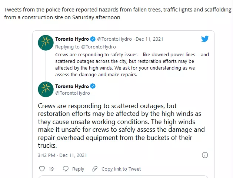233x178 pixels.
Task: Click the lower Toronto Hydro display name
Action: pyautogui.click(x=72, y=86)
